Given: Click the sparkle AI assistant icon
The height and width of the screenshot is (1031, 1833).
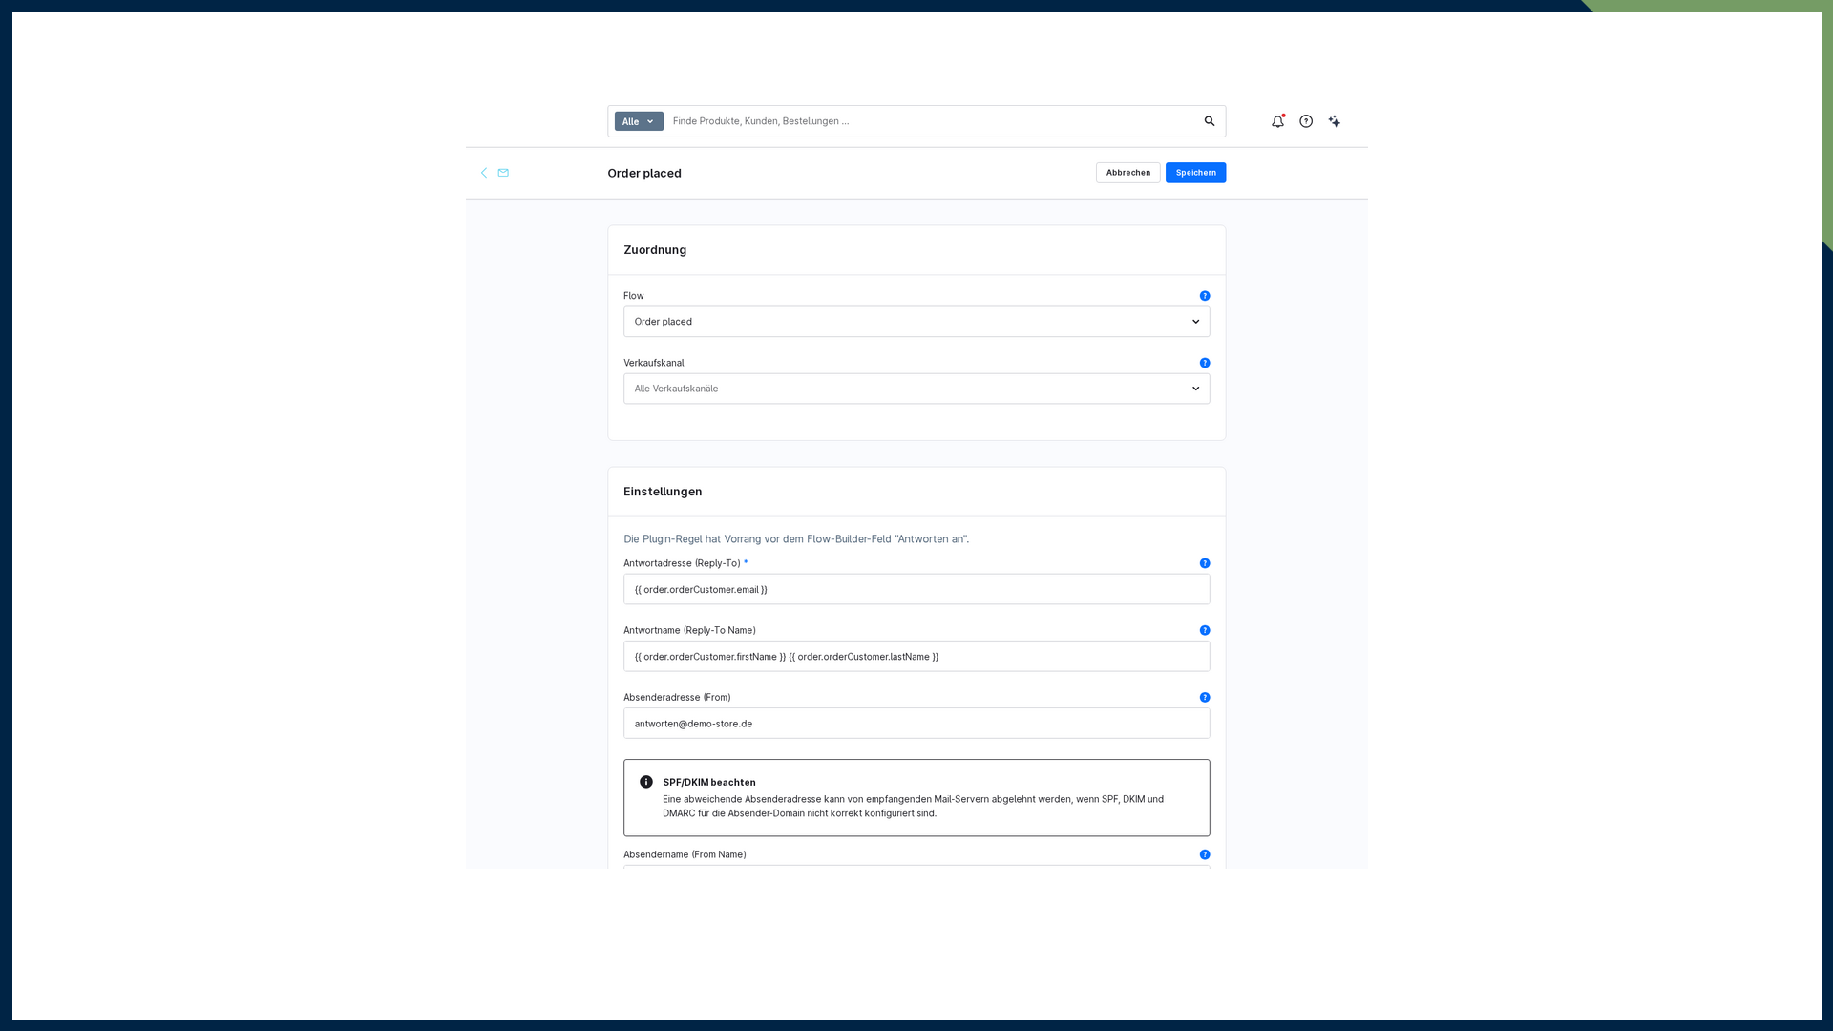Looking at the screenshot, I should (x=1335, y=121).
